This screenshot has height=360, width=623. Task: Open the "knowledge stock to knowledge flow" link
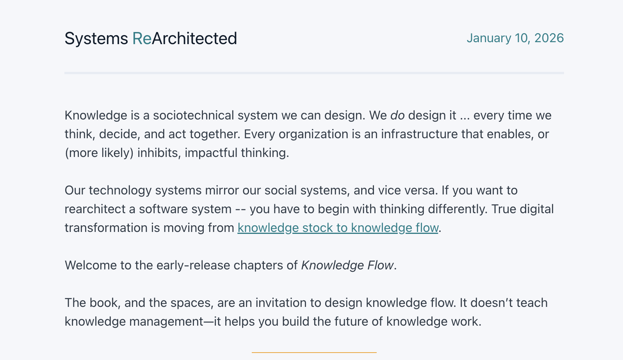pyautogui.click(x=338, y=228)
